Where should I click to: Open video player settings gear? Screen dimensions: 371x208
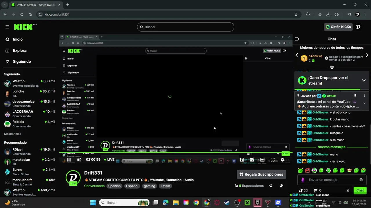coord(283,159)
